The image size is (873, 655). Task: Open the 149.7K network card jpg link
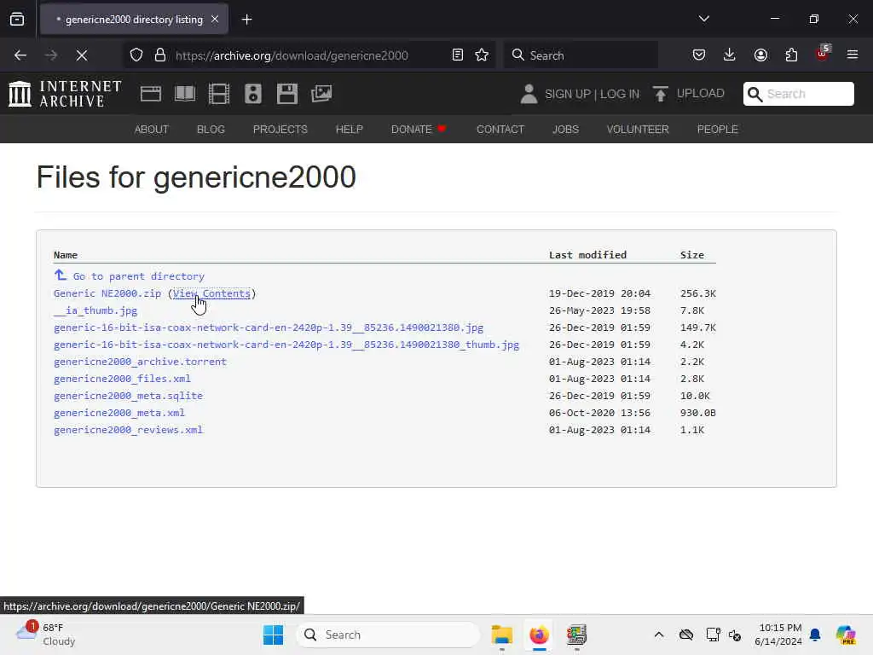click(x=269, y=327)
